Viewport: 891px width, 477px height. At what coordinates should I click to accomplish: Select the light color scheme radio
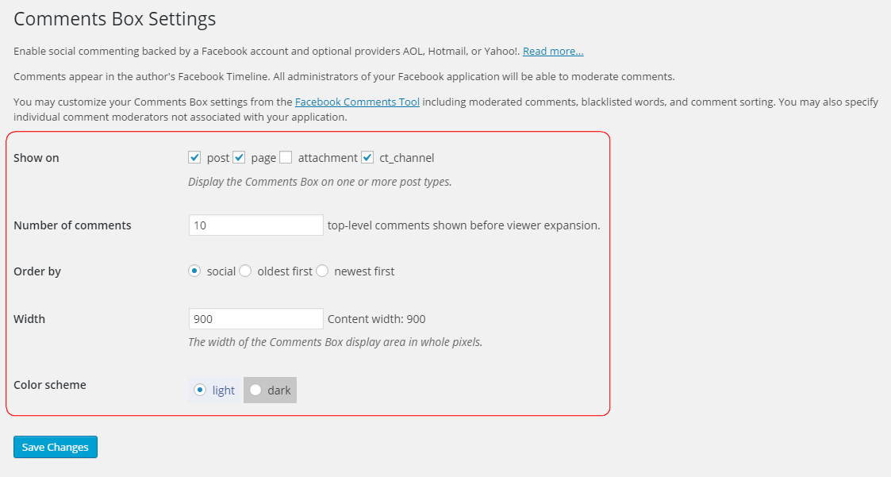coord(199,390)
